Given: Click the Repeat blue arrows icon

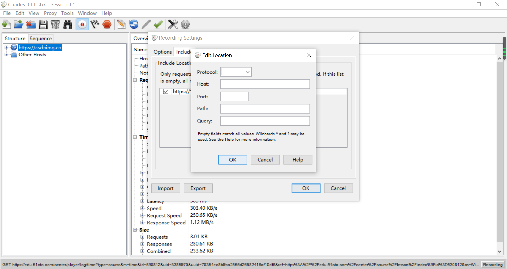Looking at the screenshot, I should [x=134, y=25].
